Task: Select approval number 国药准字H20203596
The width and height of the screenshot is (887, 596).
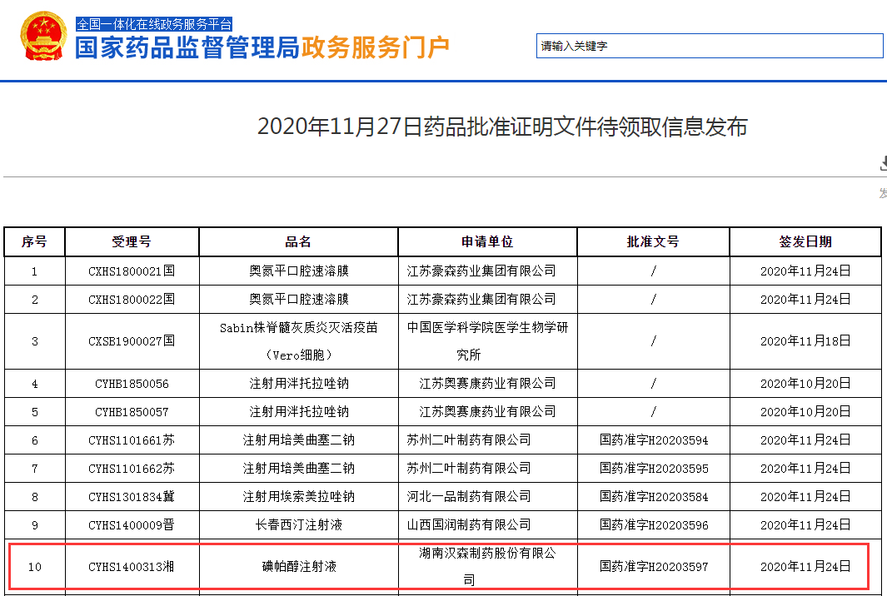Action: [654, 525]
